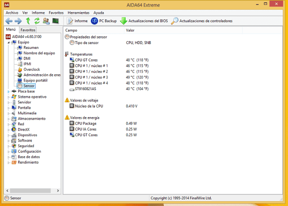Select Administración de energía item
The height and width of the screenshot is (206, 288).
point(42,75)
